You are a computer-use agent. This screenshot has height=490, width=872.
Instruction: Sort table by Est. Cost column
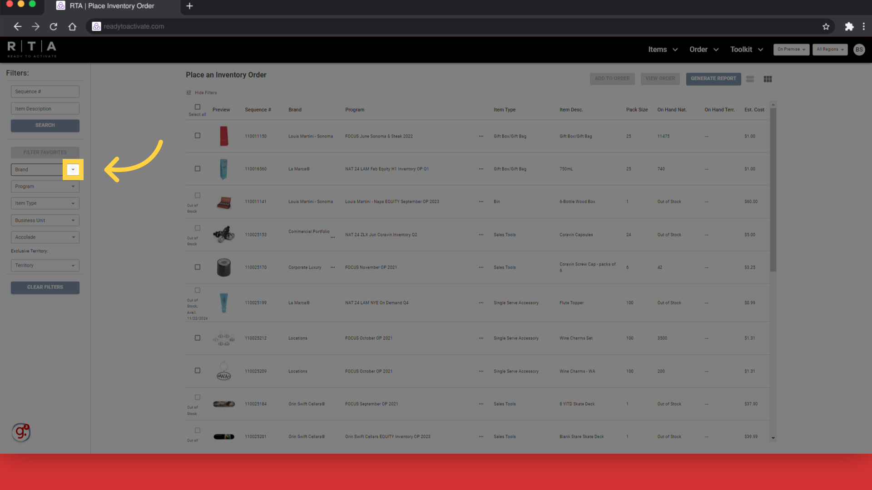pos(754,110)
